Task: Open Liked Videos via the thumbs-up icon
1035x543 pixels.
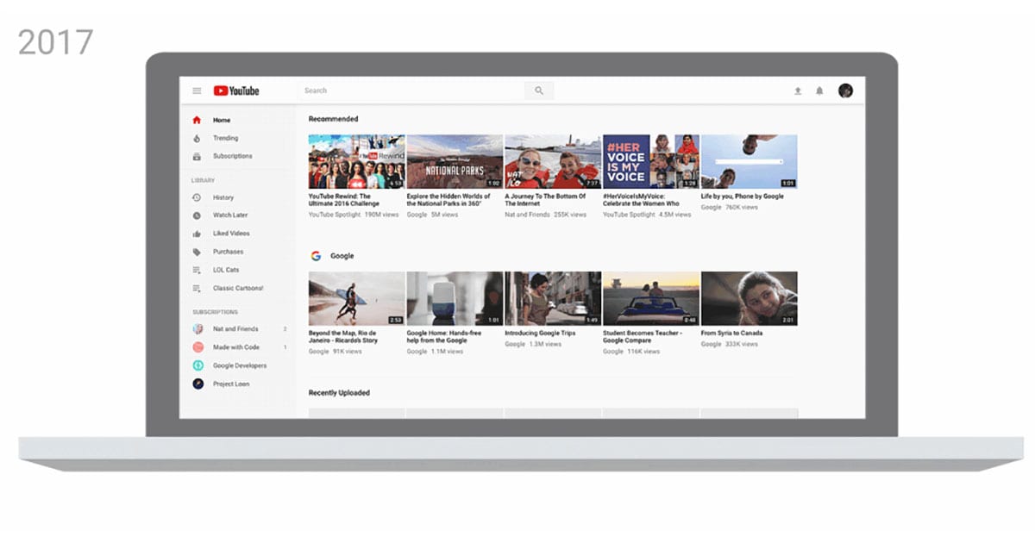Action: (x=198, y=234)
